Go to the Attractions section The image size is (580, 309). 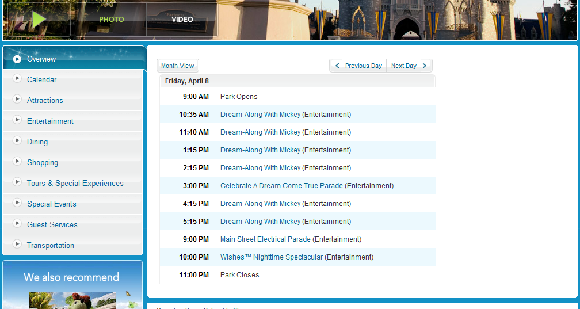coord(45,100)
